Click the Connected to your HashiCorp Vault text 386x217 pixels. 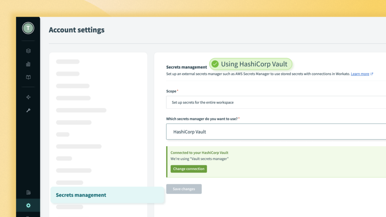point(199,153)
